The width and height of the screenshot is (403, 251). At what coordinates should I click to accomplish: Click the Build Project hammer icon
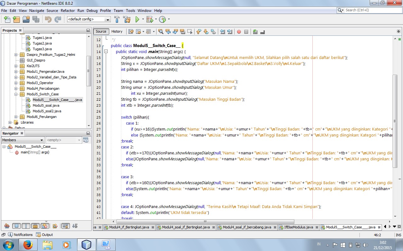117,19
